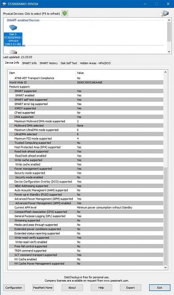Select Device Configuration Overlay (DCO) supported row
This screenshot has height=295, width=174.
[x=86, y=182]
